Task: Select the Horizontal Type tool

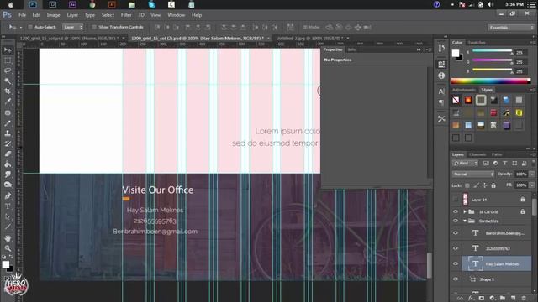Action: 8,206
